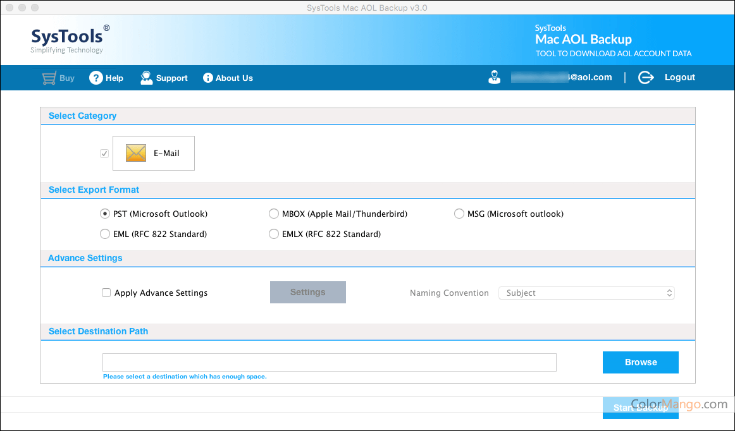Toggle the E-Mail category checkbox
The height and width of the screenshot is (431, 735).
tap(104, 154)
